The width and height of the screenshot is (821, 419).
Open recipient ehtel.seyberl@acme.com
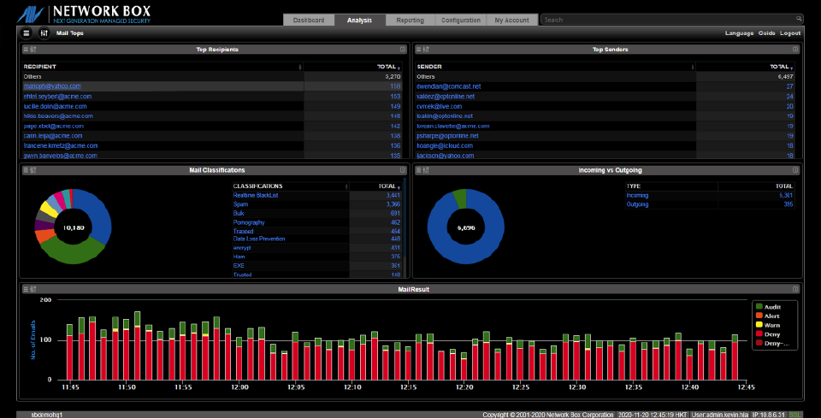tap(57, 97)
